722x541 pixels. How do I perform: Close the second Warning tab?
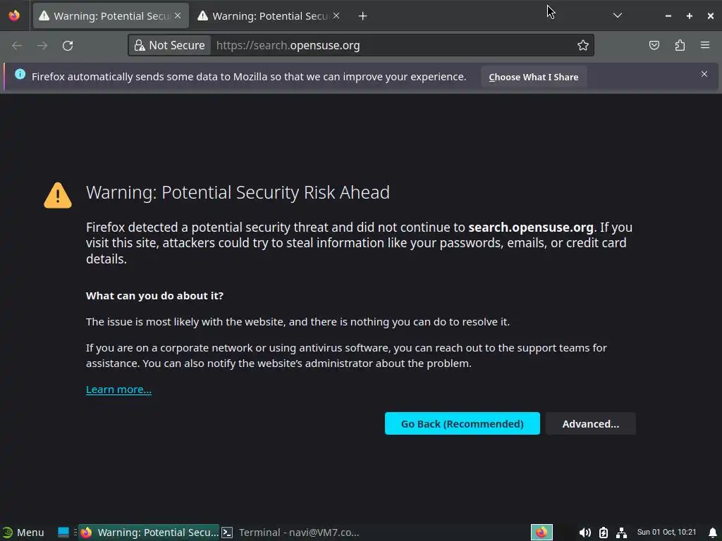pyautogui.click(x=336, y=15)
